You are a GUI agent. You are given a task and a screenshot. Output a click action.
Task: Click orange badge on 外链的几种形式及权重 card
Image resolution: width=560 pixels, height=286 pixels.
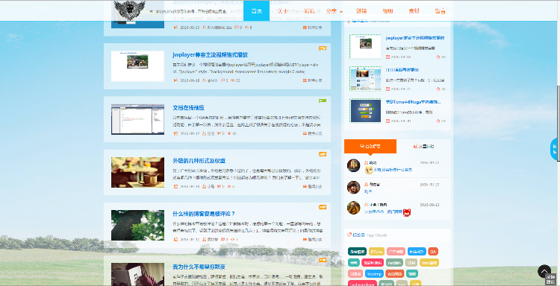(x=323, y=154)
